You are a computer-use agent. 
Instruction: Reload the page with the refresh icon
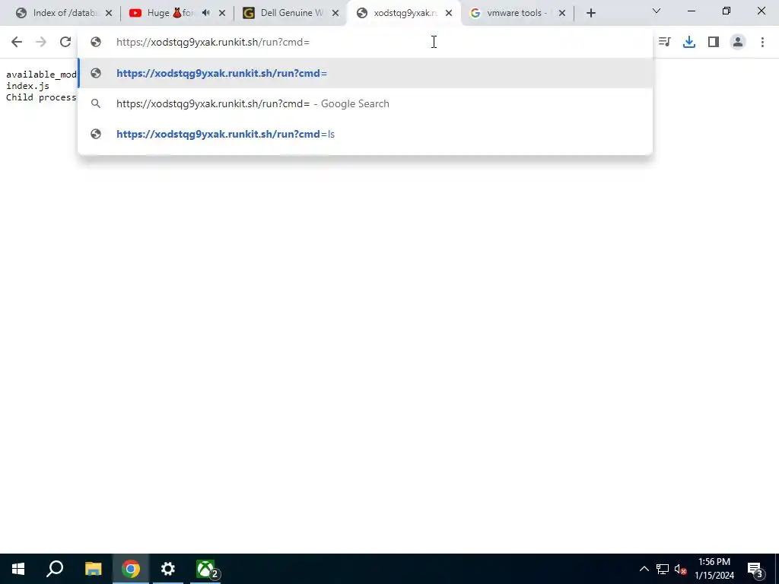click(x=65, y=43)
